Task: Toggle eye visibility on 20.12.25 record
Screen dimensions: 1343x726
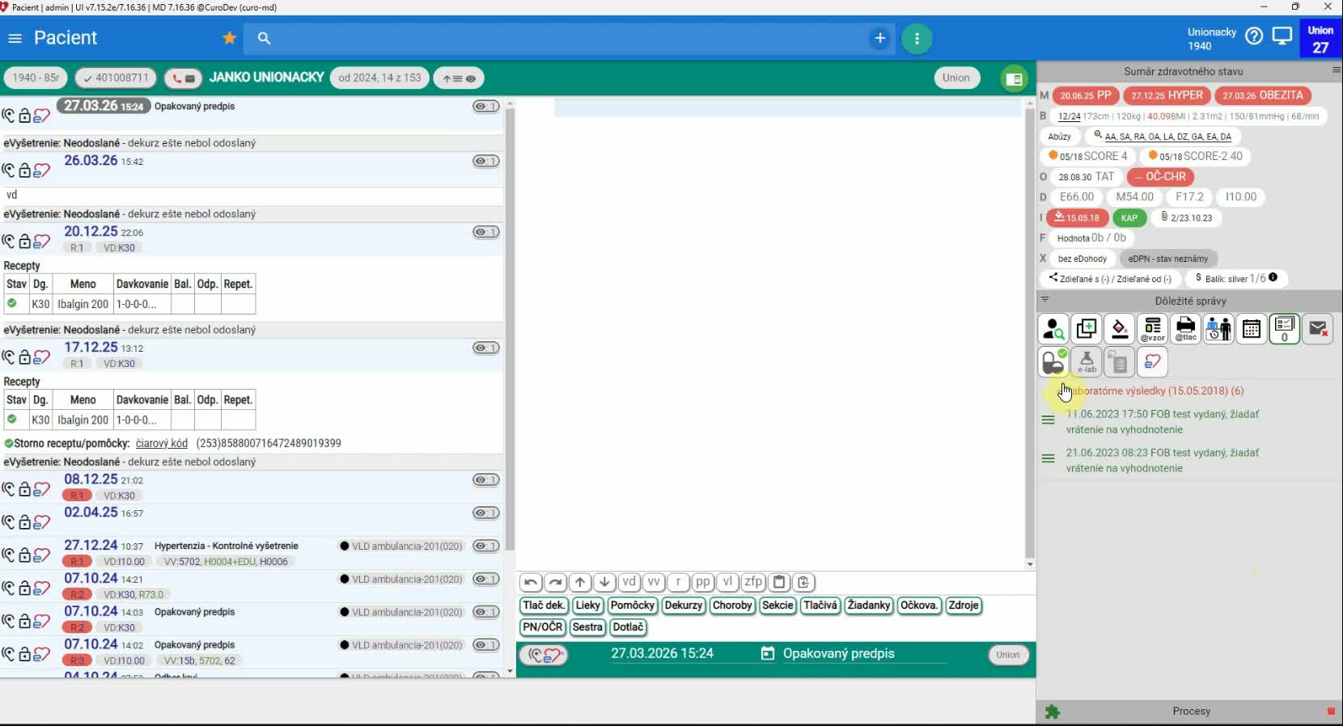Action: 485,232
